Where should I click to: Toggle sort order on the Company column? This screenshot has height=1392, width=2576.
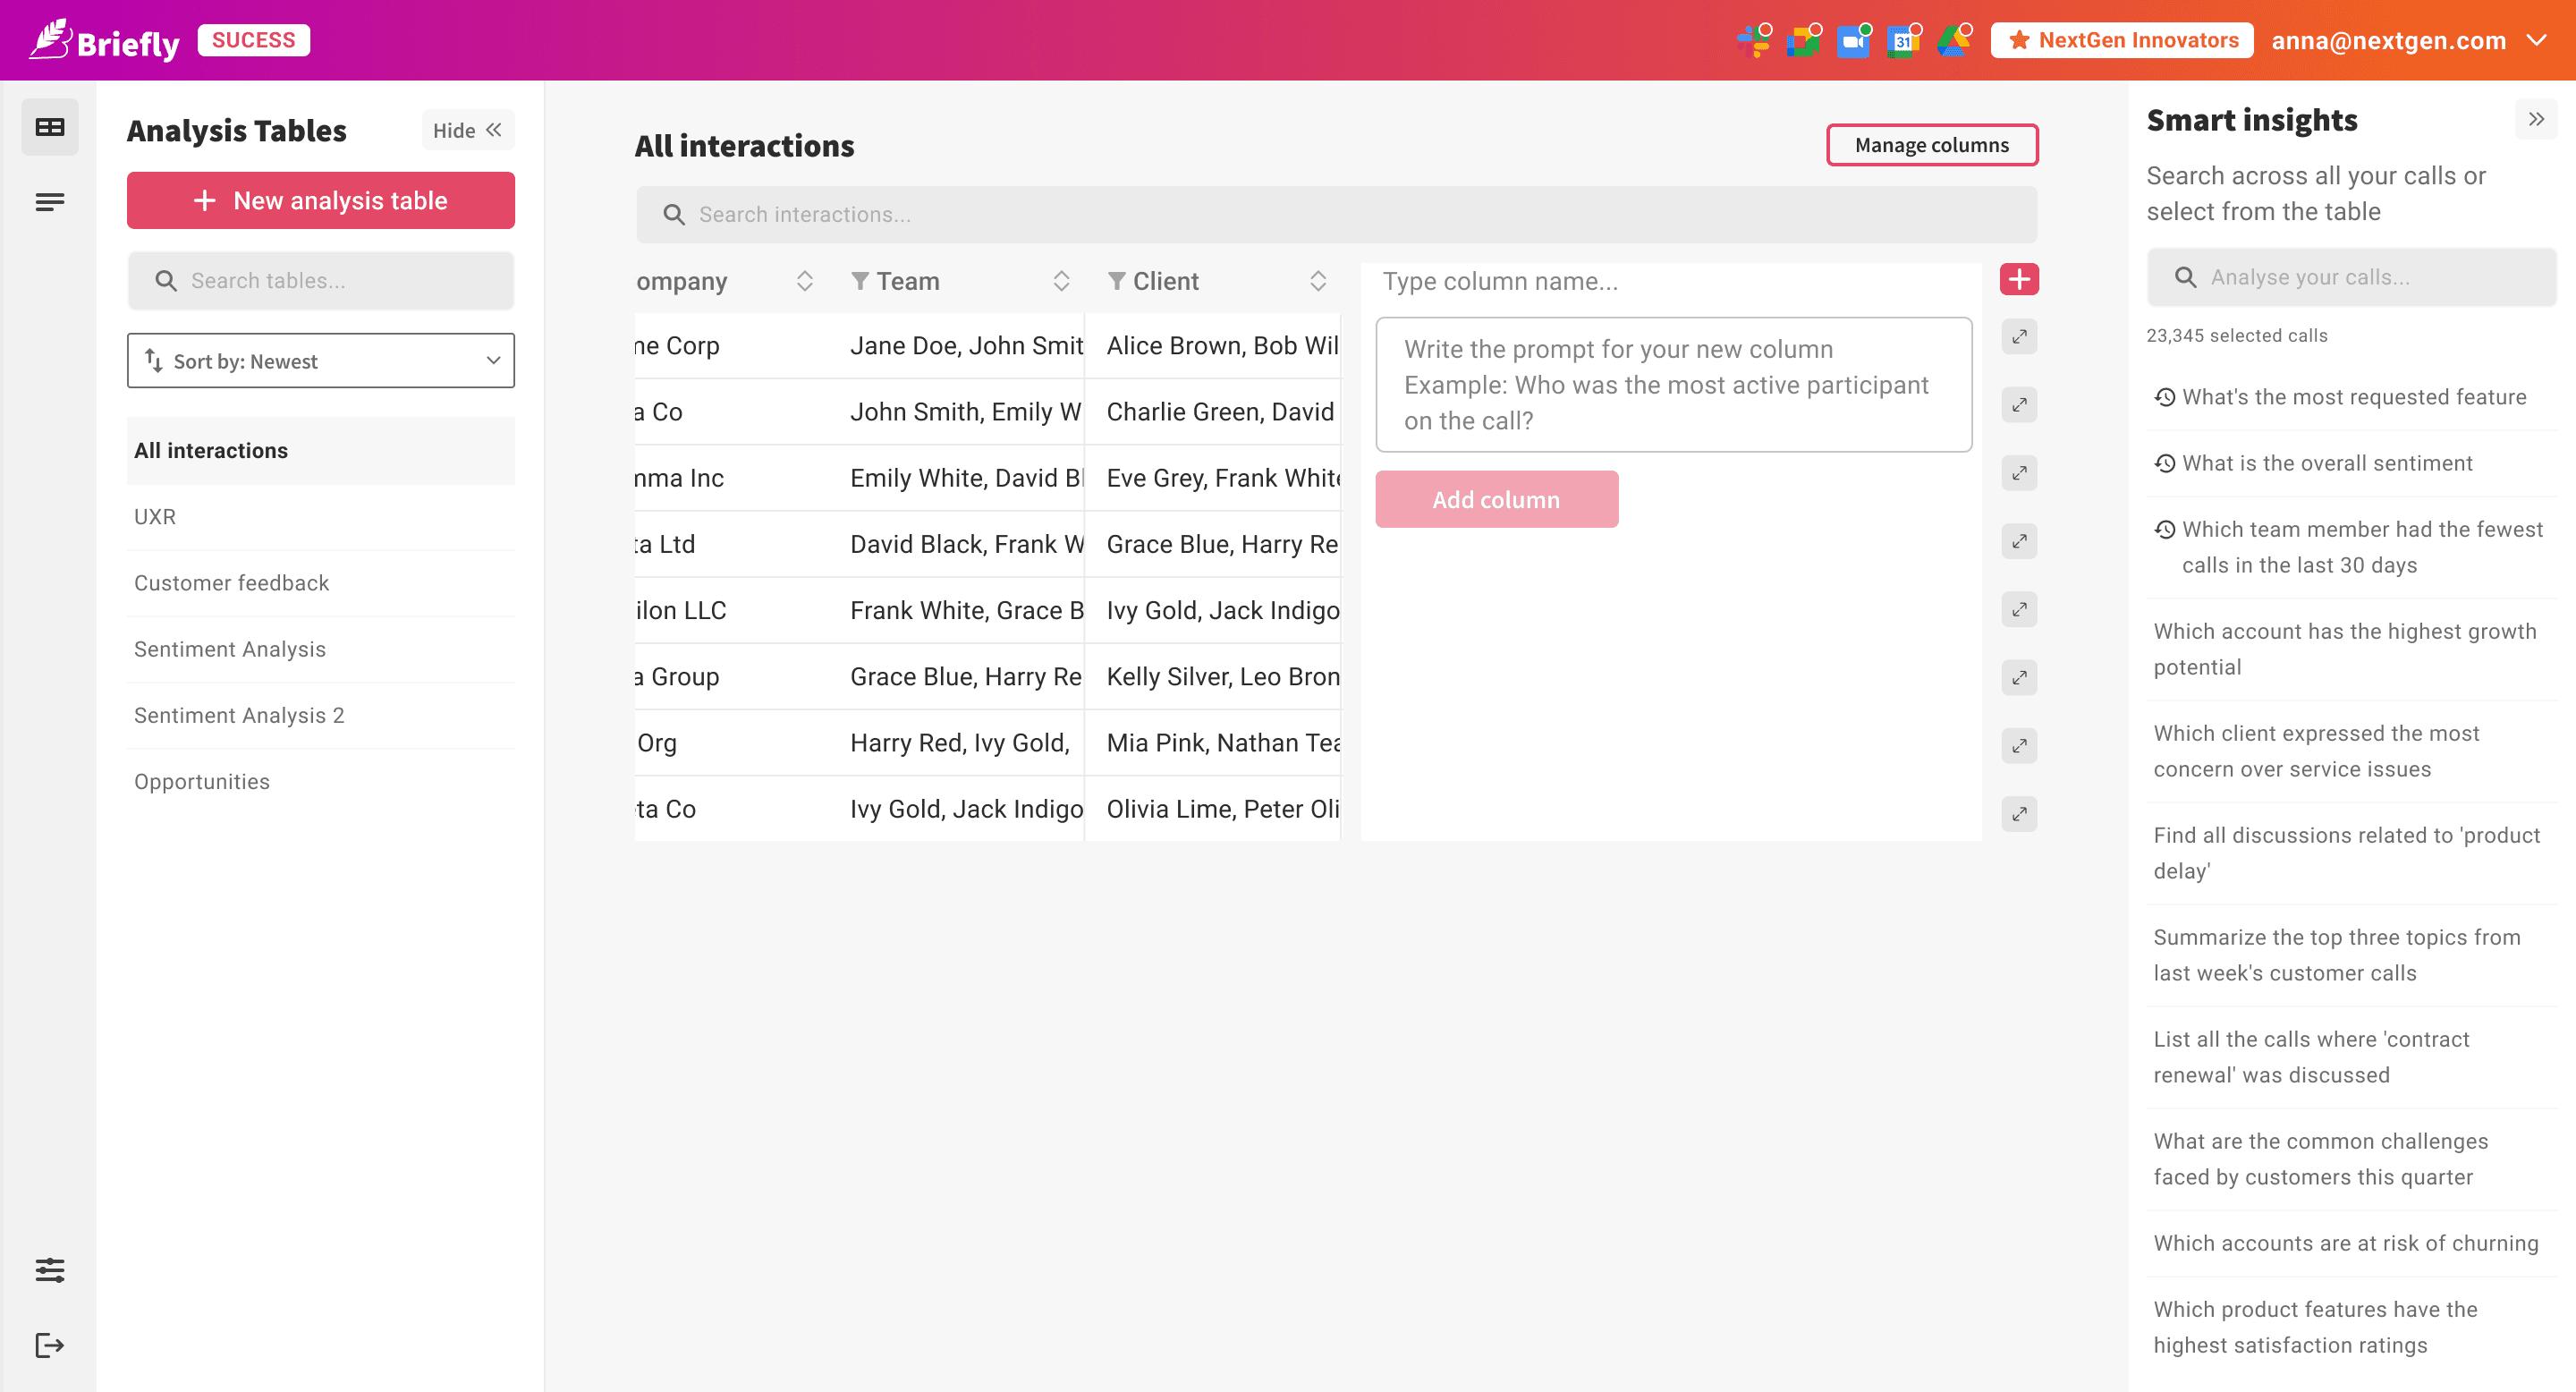pyautogui.click(x=804, y=281)
